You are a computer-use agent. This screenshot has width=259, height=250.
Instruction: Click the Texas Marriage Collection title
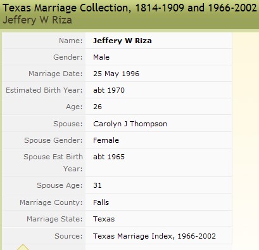(130, 8)
